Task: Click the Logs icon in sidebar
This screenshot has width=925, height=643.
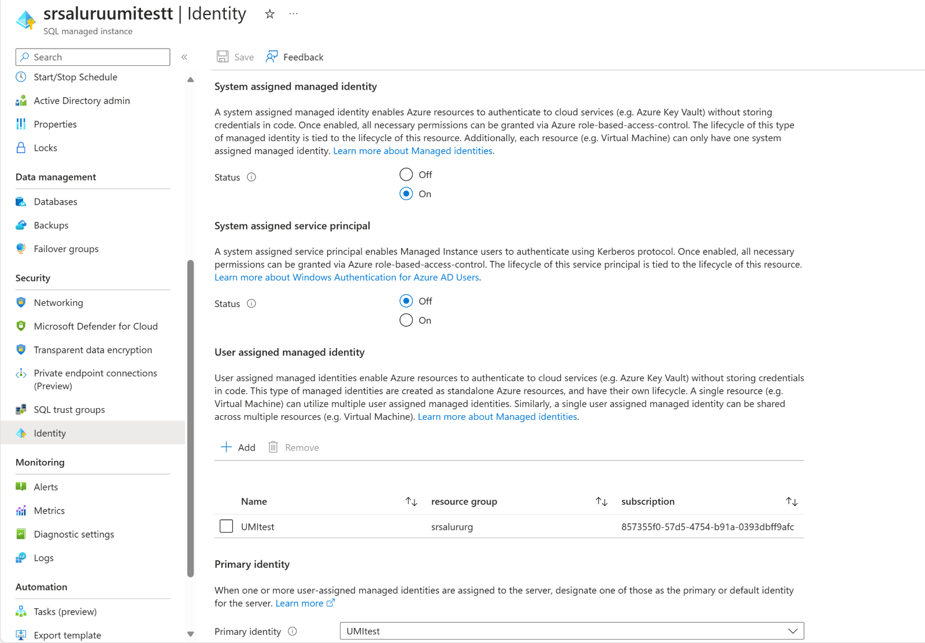Action: pyautogui.click(x=21, y=558)
